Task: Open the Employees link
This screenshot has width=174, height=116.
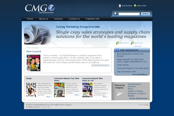Action: pyautogui.click(x=142, y=6)
